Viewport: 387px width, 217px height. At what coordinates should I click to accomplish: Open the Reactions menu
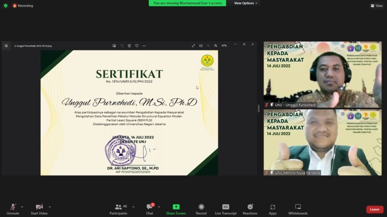coord(250,209)
